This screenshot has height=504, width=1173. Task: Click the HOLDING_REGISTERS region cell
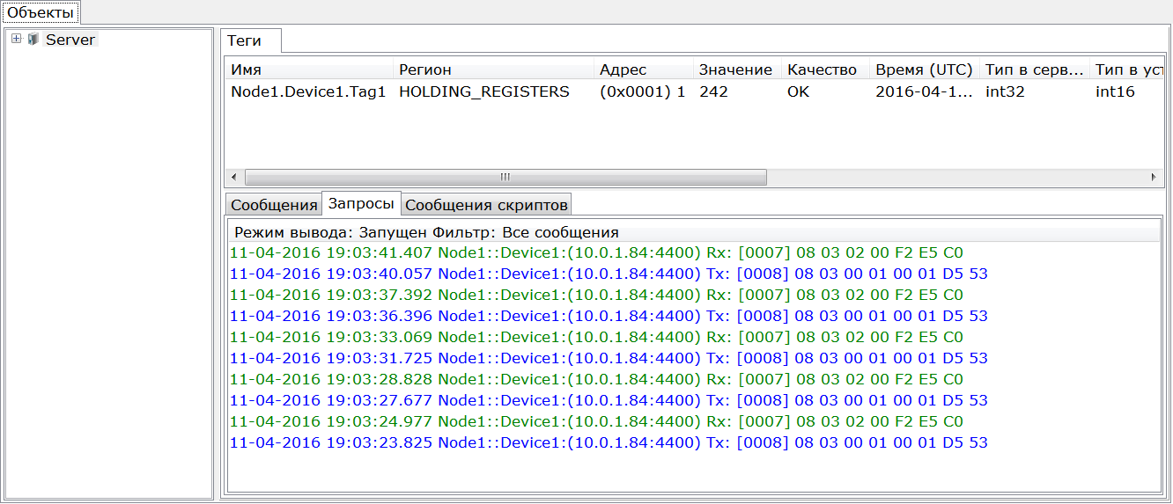coord(484,91)
